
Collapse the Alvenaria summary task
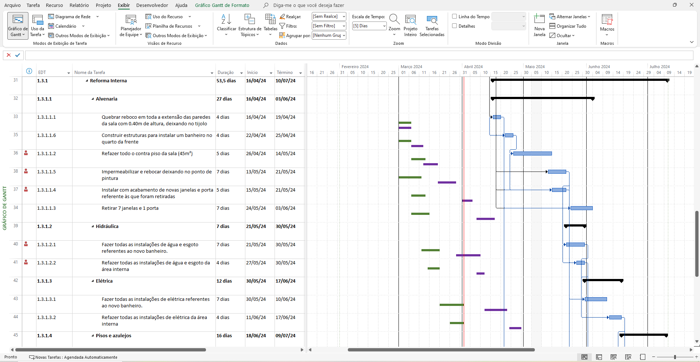pos(93,99)
